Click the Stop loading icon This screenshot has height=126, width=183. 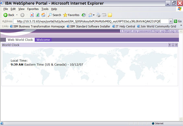(32, 15)
